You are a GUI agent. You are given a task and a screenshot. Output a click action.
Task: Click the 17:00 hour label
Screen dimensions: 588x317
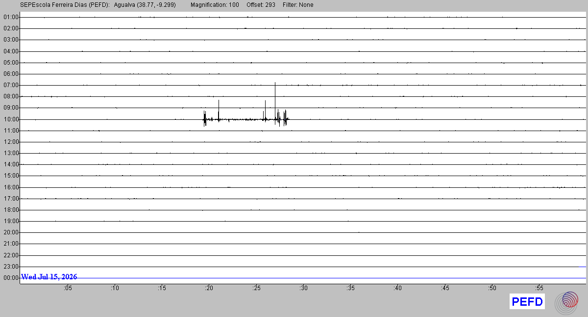click(x=11, y=199)
